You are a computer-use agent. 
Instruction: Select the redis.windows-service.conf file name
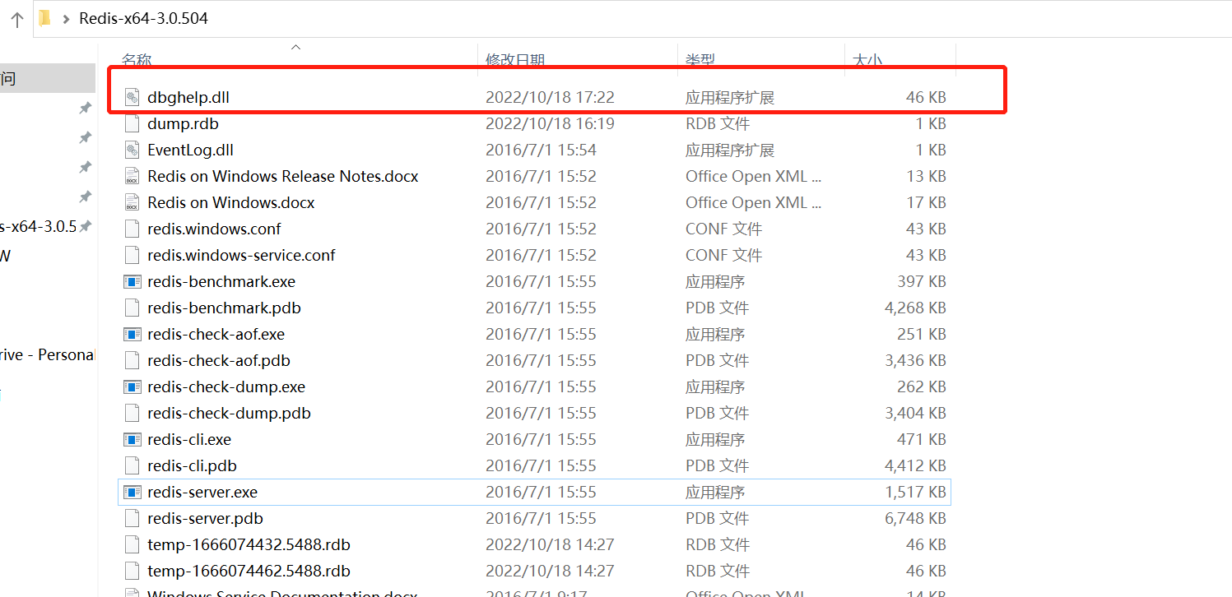[241, 255]
